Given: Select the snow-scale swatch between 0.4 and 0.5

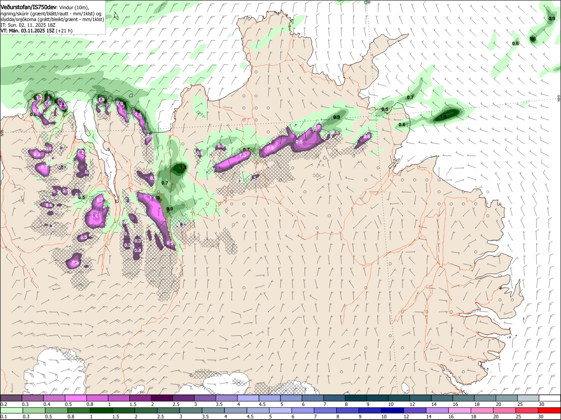Looking at the screenshot, I should click(x=54, y=398).
